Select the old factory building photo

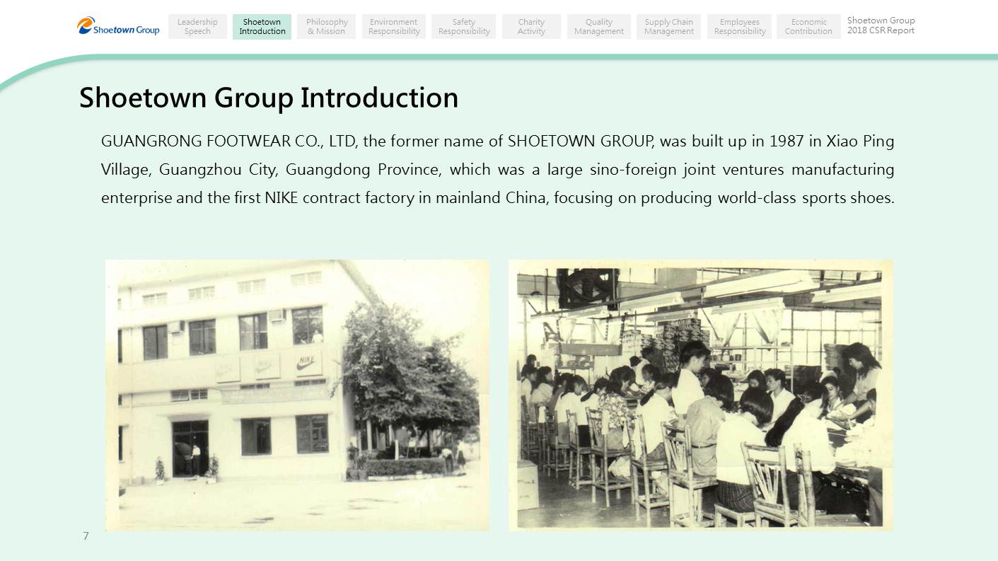pos(297,395)
